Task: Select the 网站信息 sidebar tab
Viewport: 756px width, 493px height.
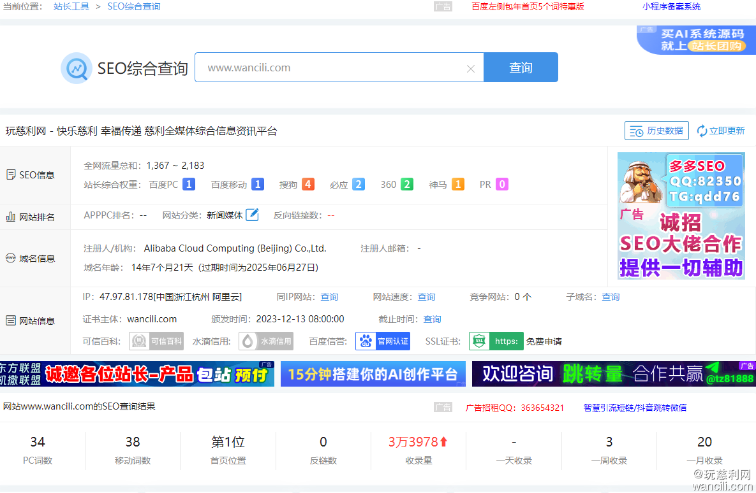Action: (x=35, y=321)
